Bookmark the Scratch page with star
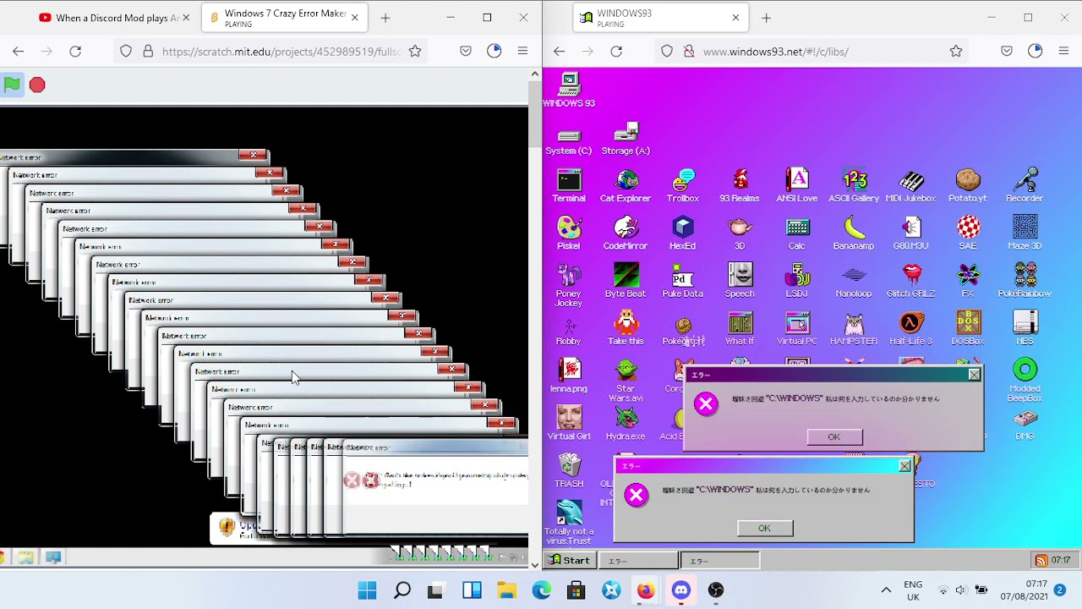The image size is (1082, 609). tap(415, 52)
